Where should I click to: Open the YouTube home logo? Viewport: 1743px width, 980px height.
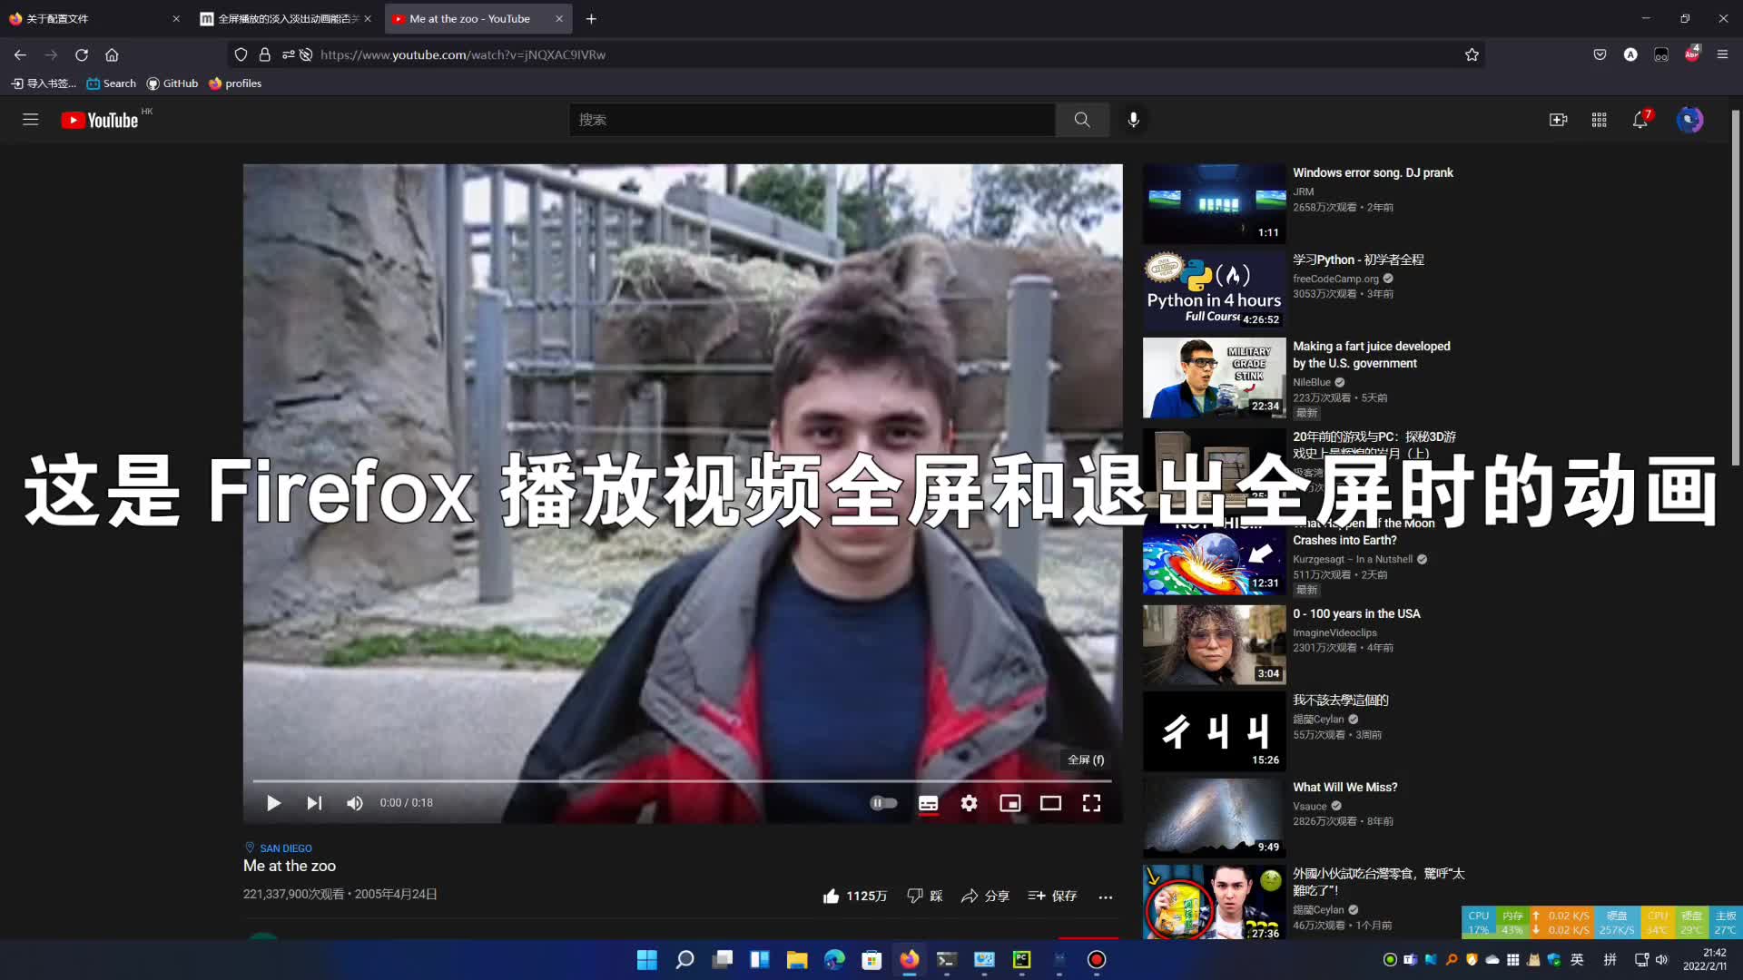click(x=100, y=119)
